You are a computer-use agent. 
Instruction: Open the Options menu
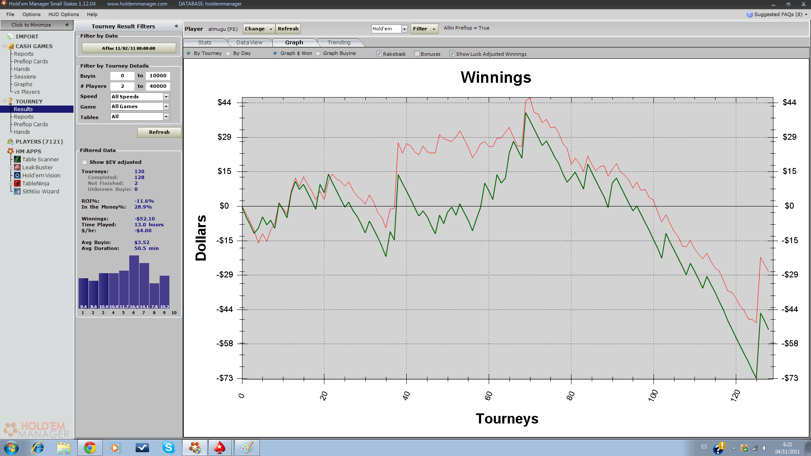point(31,14)
